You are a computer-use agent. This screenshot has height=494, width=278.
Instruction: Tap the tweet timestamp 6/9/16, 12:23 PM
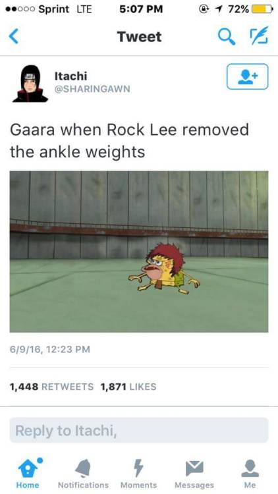coord(50,349)
